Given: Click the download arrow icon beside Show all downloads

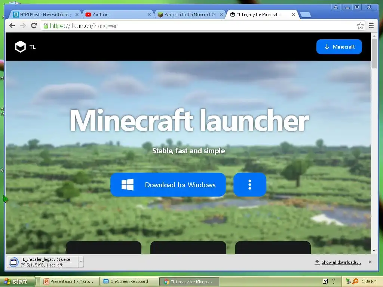Looking at the screenshot, I should pos(317,262).
